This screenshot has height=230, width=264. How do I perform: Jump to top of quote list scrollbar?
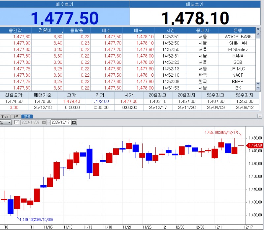(258, 30)
